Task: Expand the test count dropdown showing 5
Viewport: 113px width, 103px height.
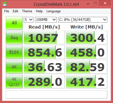Action: tap(29, 20)
